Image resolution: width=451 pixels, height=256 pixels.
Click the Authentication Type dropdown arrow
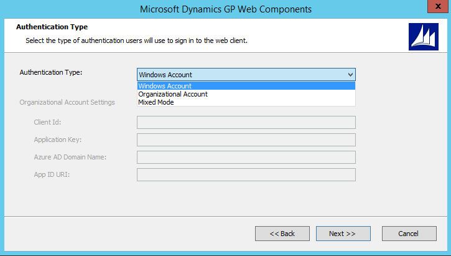[350, 75]
